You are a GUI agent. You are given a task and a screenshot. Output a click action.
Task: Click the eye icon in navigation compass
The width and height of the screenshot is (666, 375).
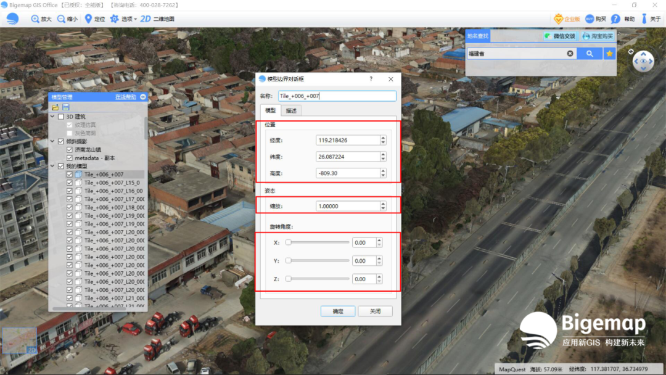click(644, 62)
